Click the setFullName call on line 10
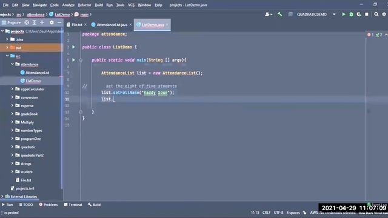388x218 pixels. click(x=126, y=93)
